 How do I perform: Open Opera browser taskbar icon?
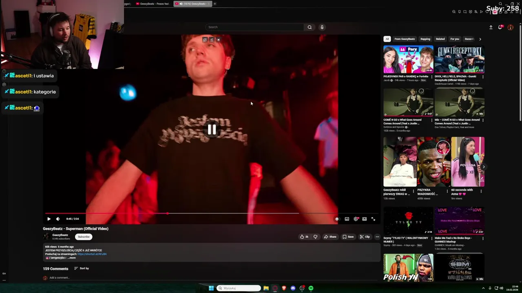[x=275, y=288]
